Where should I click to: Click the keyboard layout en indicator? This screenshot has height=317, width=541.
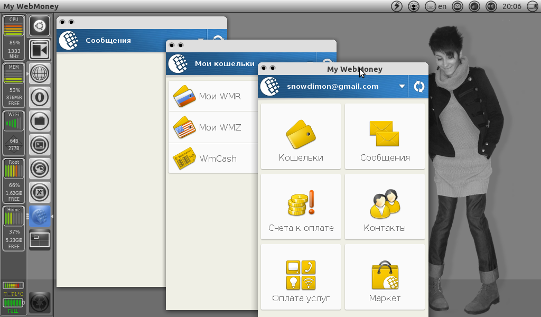tap(436, 6)
